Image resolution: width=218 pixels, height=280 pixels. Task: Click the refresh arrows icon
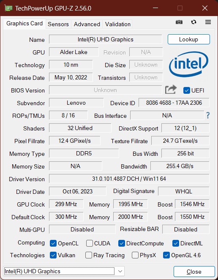(193, 22)
